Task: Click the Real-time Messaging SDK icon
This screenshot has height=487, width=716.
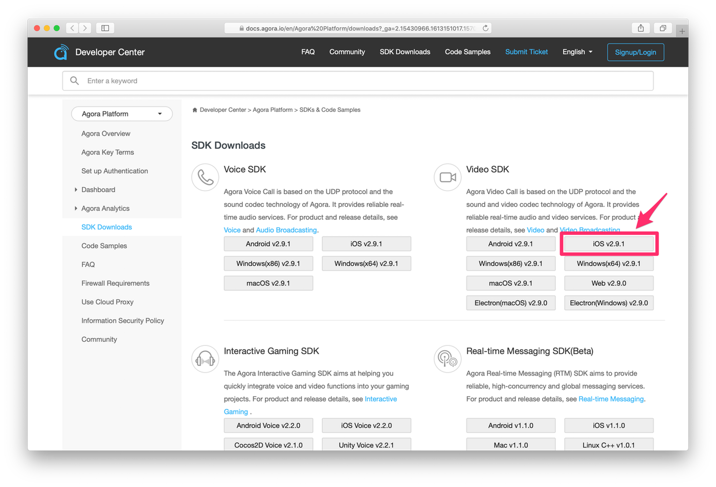Action: click(x=447, y=359)
